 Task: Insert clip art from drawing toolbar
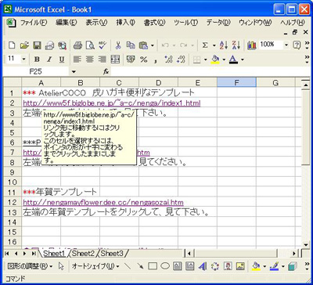(228, 266)
